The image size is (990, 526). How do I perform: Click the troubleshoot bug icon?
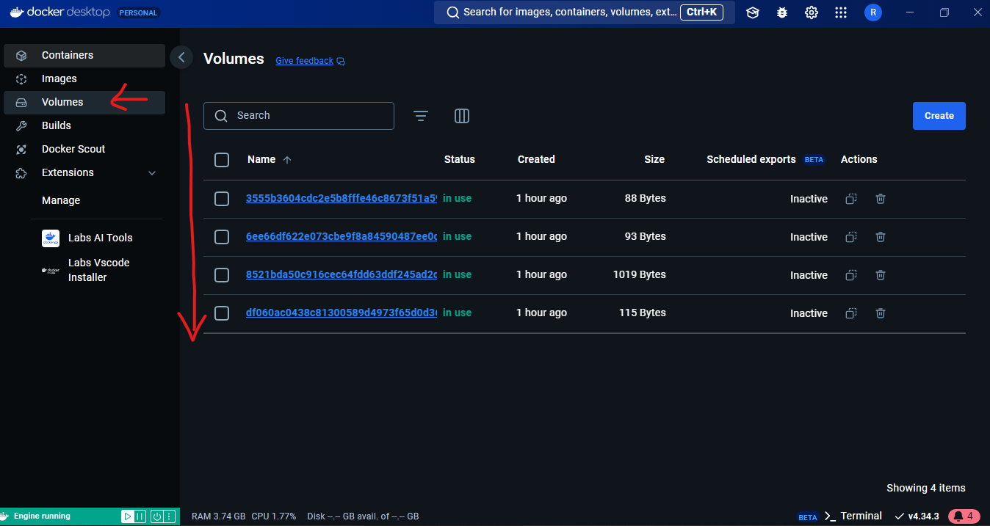(x=782, y=12)
